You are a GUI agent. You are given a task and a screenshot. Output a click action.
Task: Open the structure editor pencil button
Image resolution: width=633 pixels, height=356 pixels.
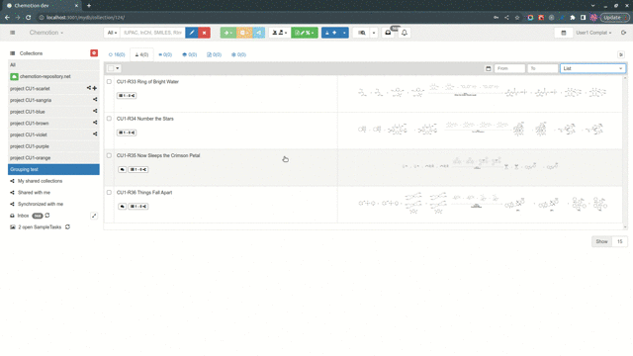[x=192, y=33]
